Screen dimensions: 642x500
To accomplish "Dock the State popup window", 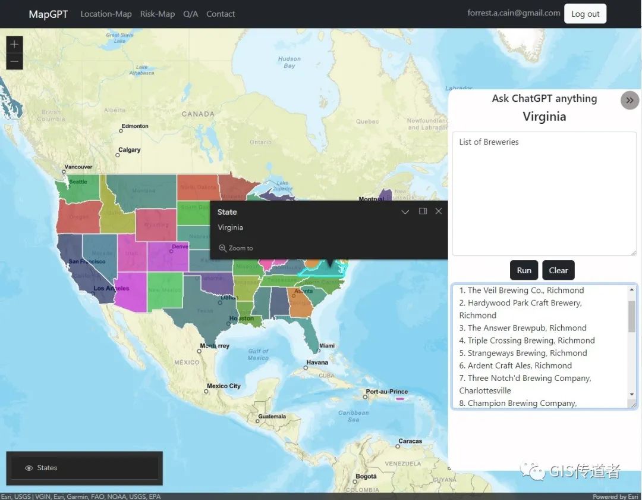I will tap(423, 211).
